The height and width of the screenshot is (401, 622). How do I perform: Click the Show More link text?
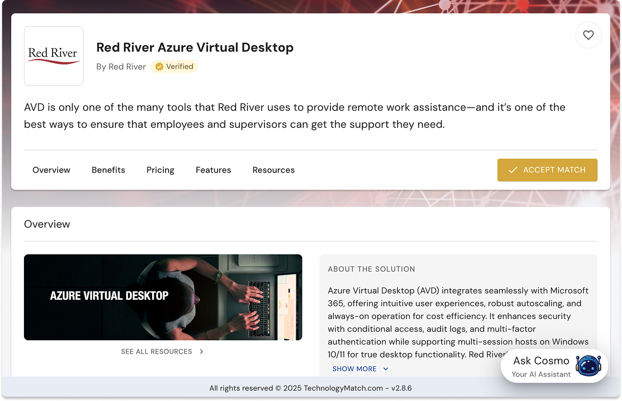pos(354,369)
